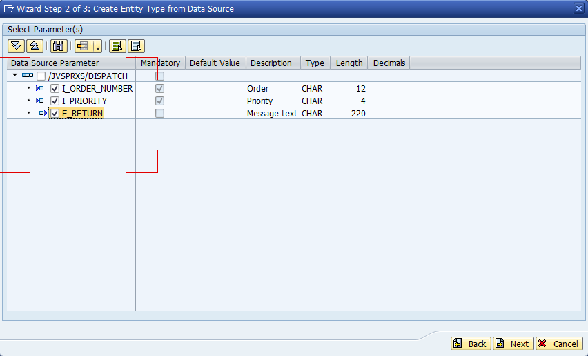588x356 pixels.
Task: Toggle Mandatory checkbox for I_PRIORITY
Action: [159, 101]
